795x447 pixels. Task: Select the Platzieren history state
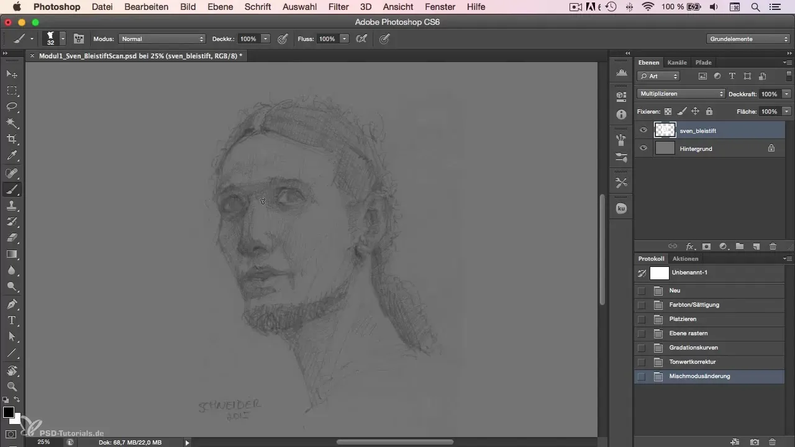(x=709, y=319)
